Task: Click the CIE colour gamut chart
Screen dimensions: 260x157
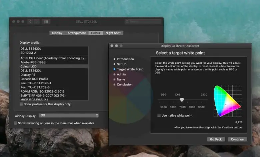Action: (x=227, y=101)
